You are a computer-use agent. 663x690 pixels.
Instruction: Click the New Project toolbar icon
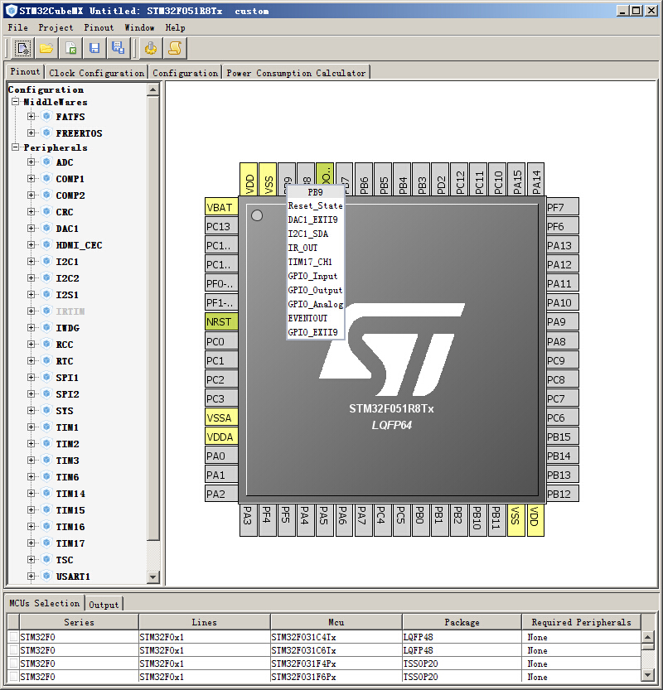click(x=22, y=48)
